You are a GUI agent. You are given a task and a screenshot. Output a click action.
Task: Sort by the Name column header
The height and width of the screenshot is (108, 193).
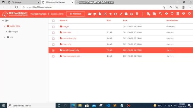(64, 20)
